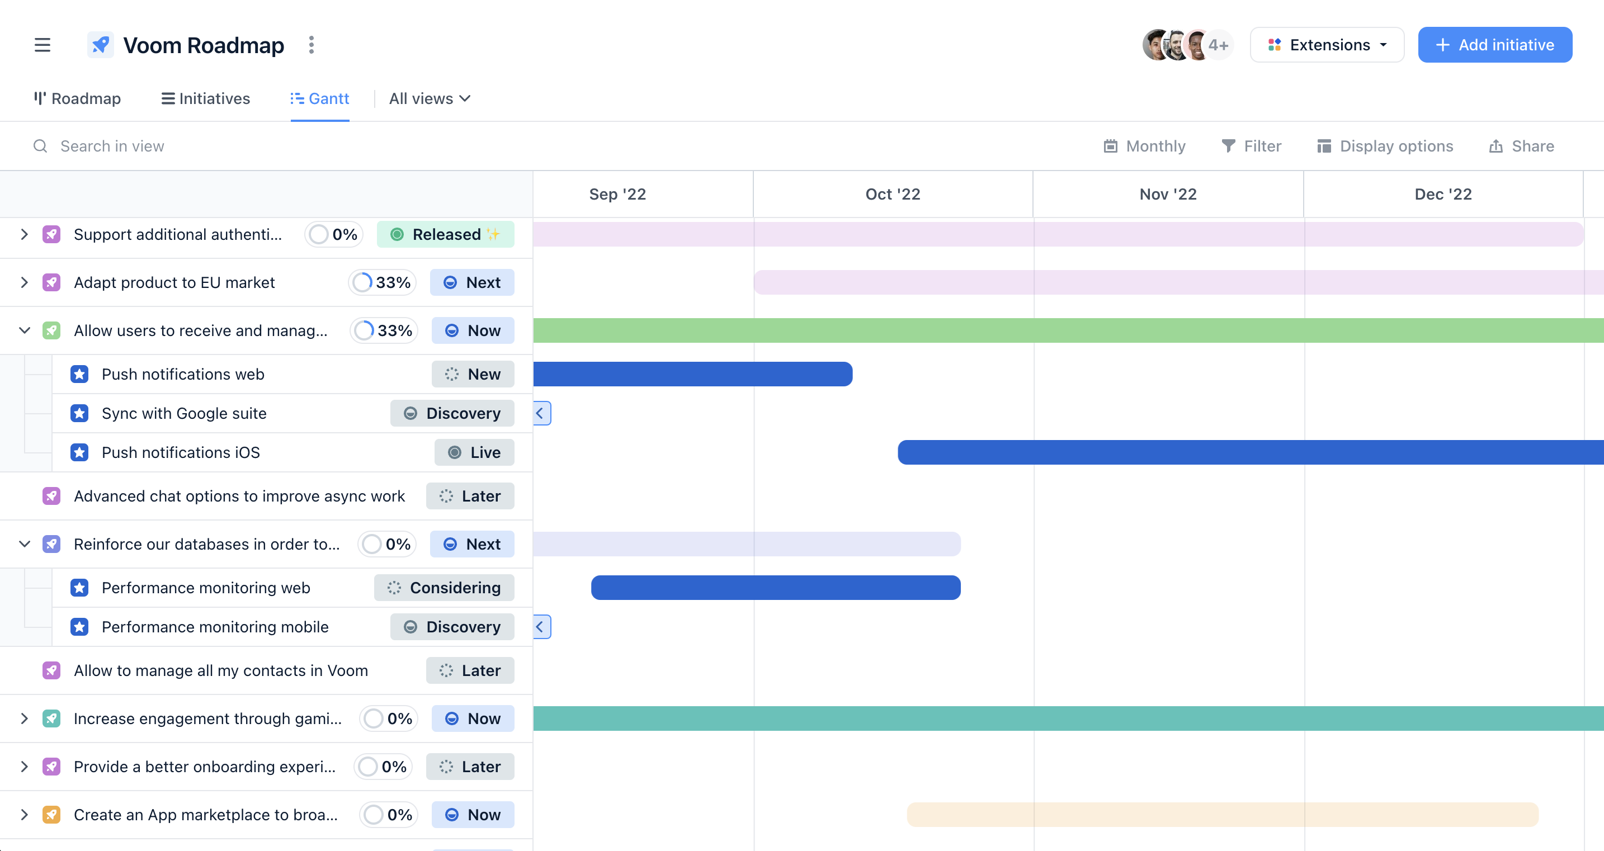Collapse the Allow users to receive and manage initiative
Viewport: 1604px width, 851px height.
(x=24, y=330)
